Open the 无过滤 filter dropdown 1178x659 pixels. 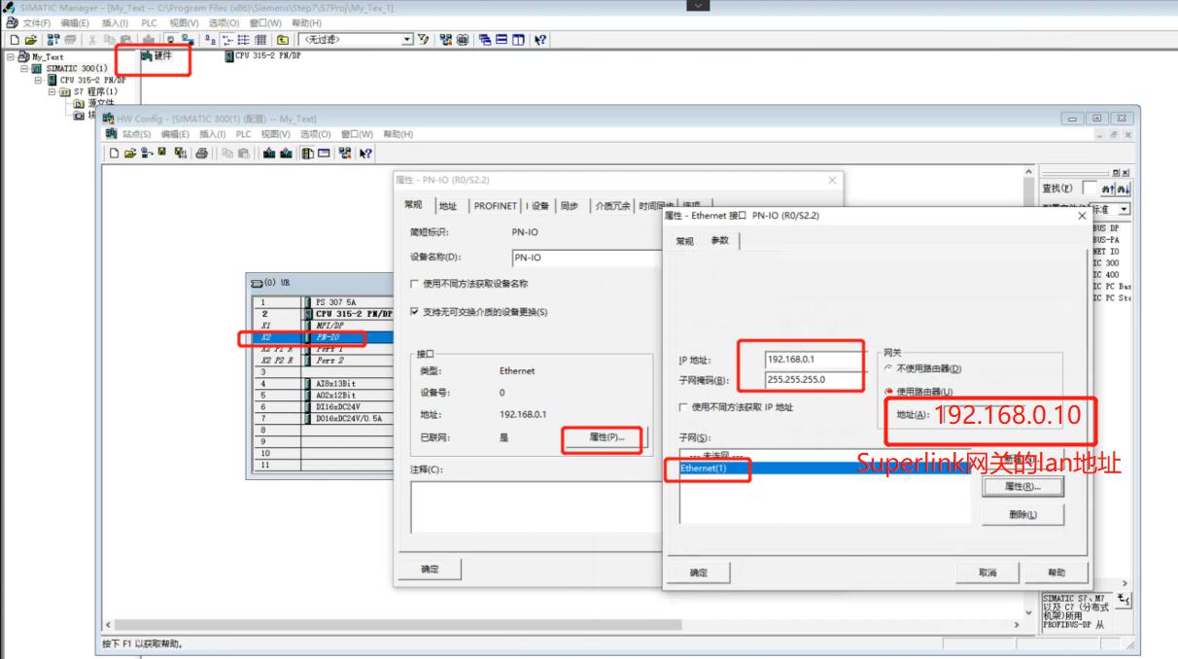pyautogui.click(x=408, y=40)
